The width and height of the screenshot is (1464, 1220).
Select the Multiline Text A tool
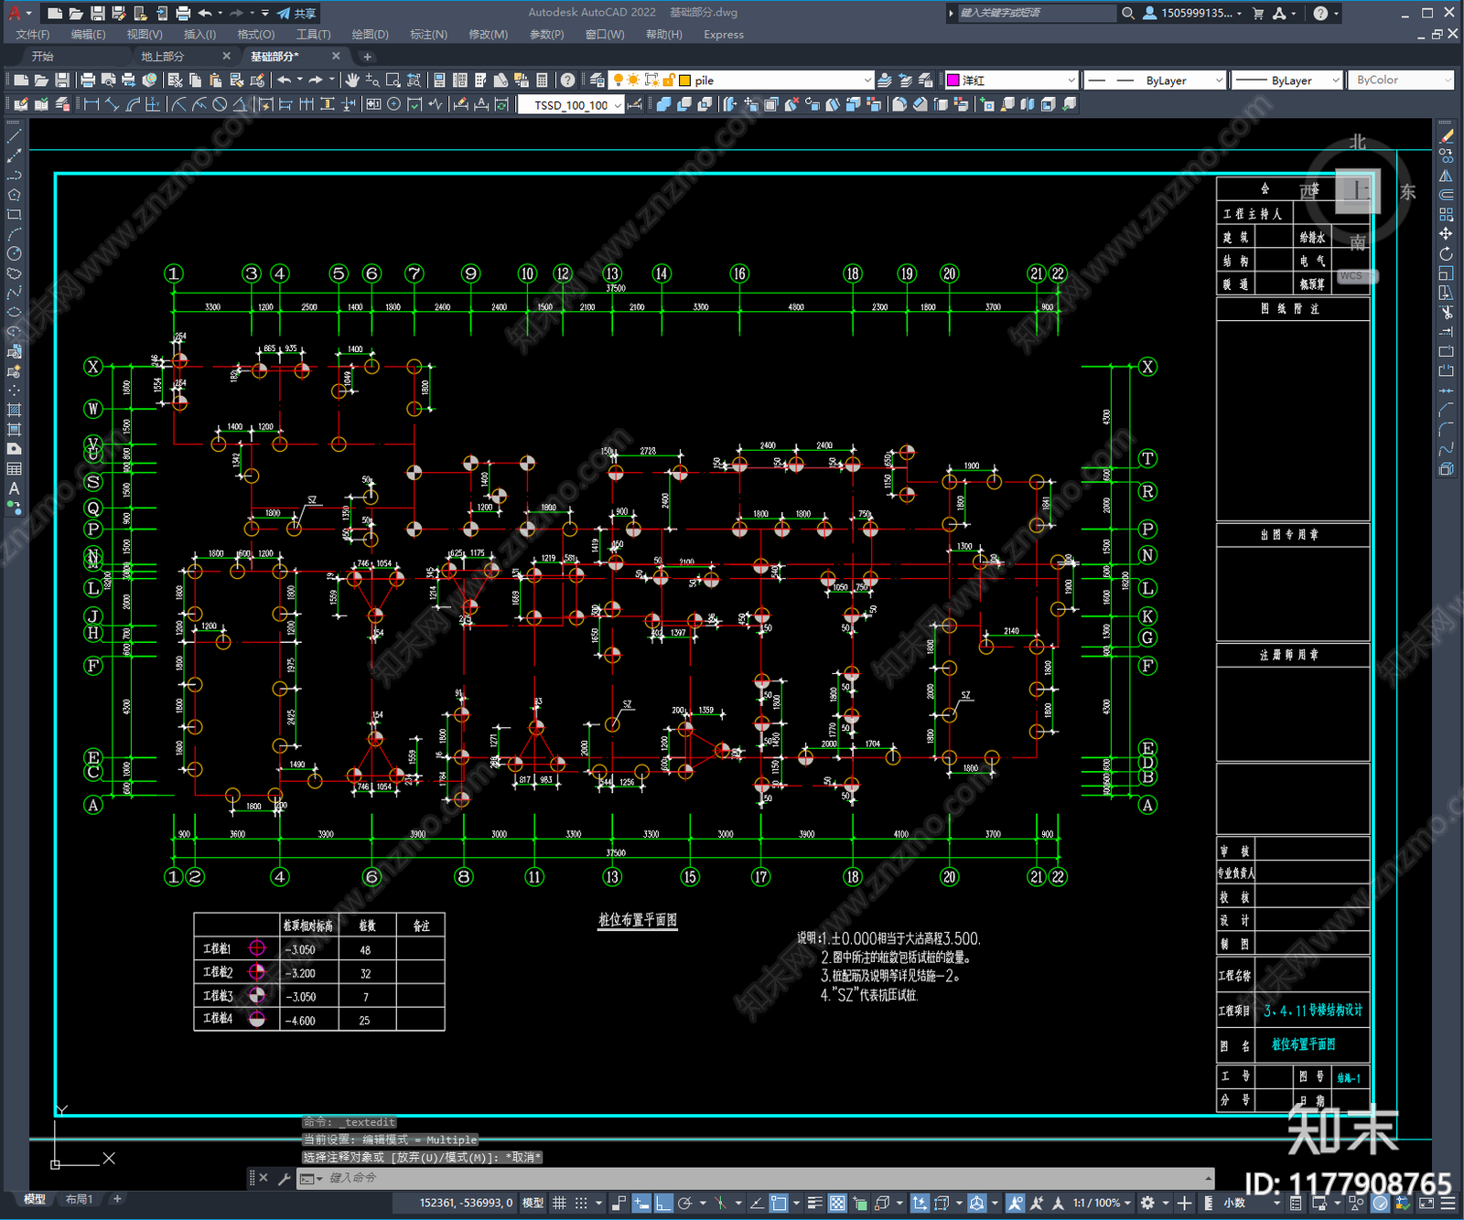click(x=14, y=488)
